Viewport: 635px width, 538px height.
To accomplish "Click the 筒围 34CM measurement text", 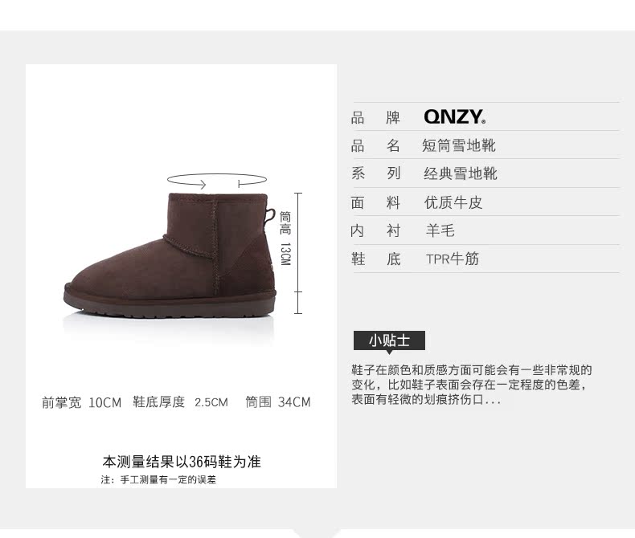I will click(x=278, y=402).
